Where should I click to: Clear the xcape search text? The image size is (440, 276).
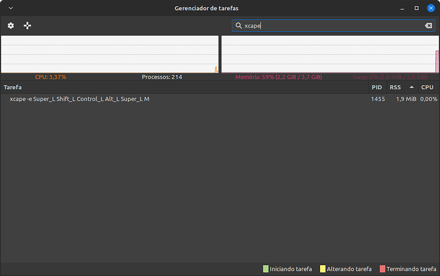pyautogui.click(x=428, y=25)
